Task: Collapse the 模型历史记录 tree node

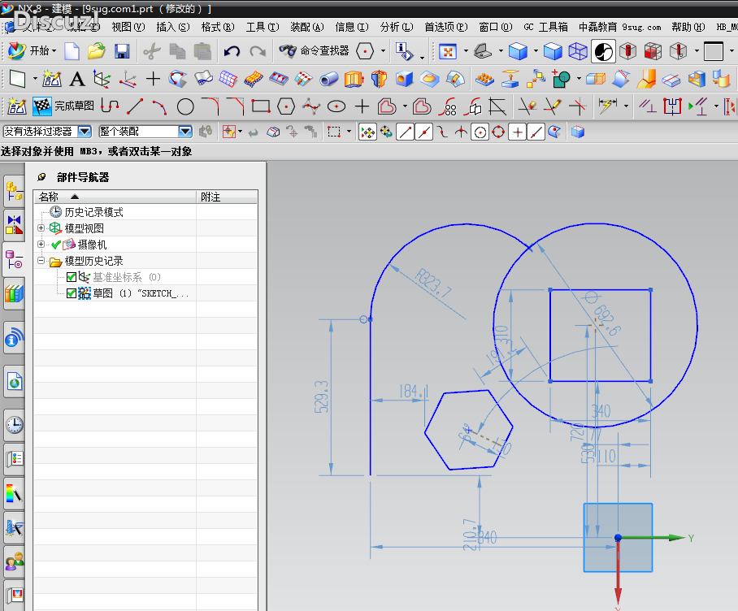Action: coord(41,260)
